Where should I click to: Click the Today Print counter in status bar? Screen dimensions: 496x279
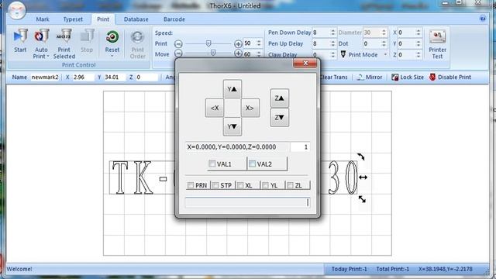(350, 269)
